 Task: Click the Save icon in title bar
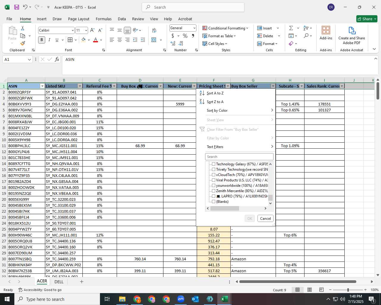pos(17,7)
